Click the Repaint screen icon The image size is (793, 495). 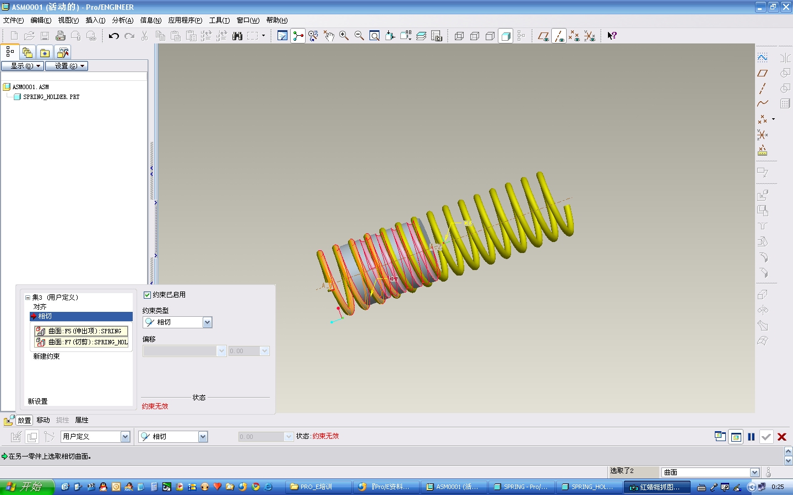(x=283, y=36)
